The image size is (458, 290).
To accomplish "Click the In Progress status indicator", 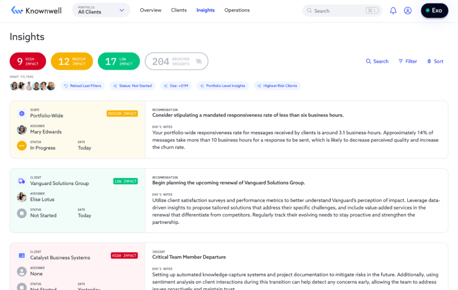I will click(x=21, y=145).
